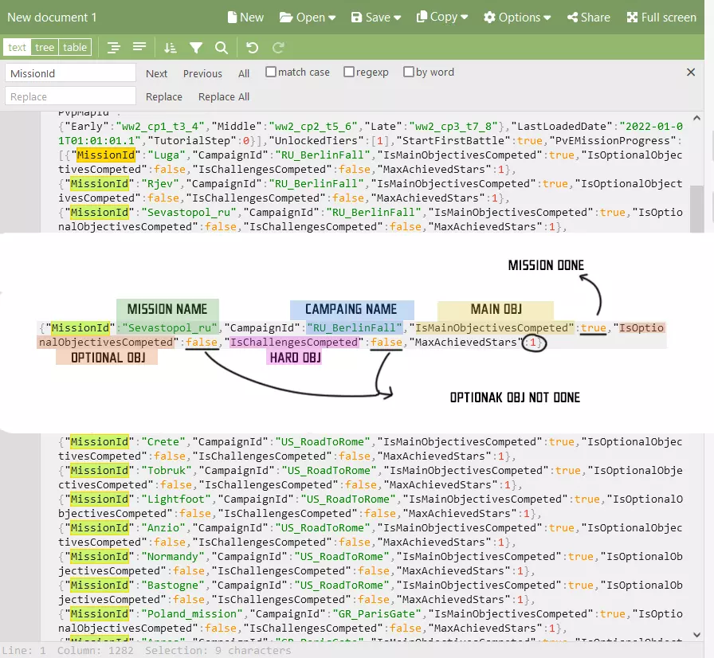Check the by word option
This screenshot has width=714, height=658.
coord(409,72)
